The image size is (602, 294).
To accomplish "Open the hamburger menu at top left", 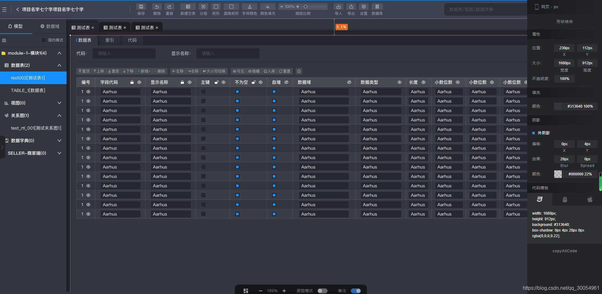I will tap(4, 9).
